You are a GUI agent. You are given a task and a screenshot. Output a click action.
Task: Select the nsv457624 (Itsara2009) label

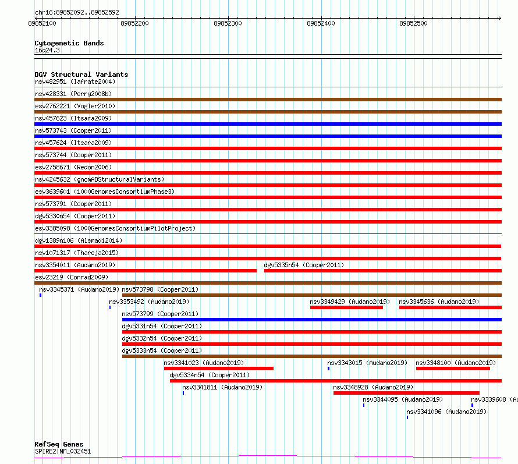pyautogui.click(x=73, y=143)
